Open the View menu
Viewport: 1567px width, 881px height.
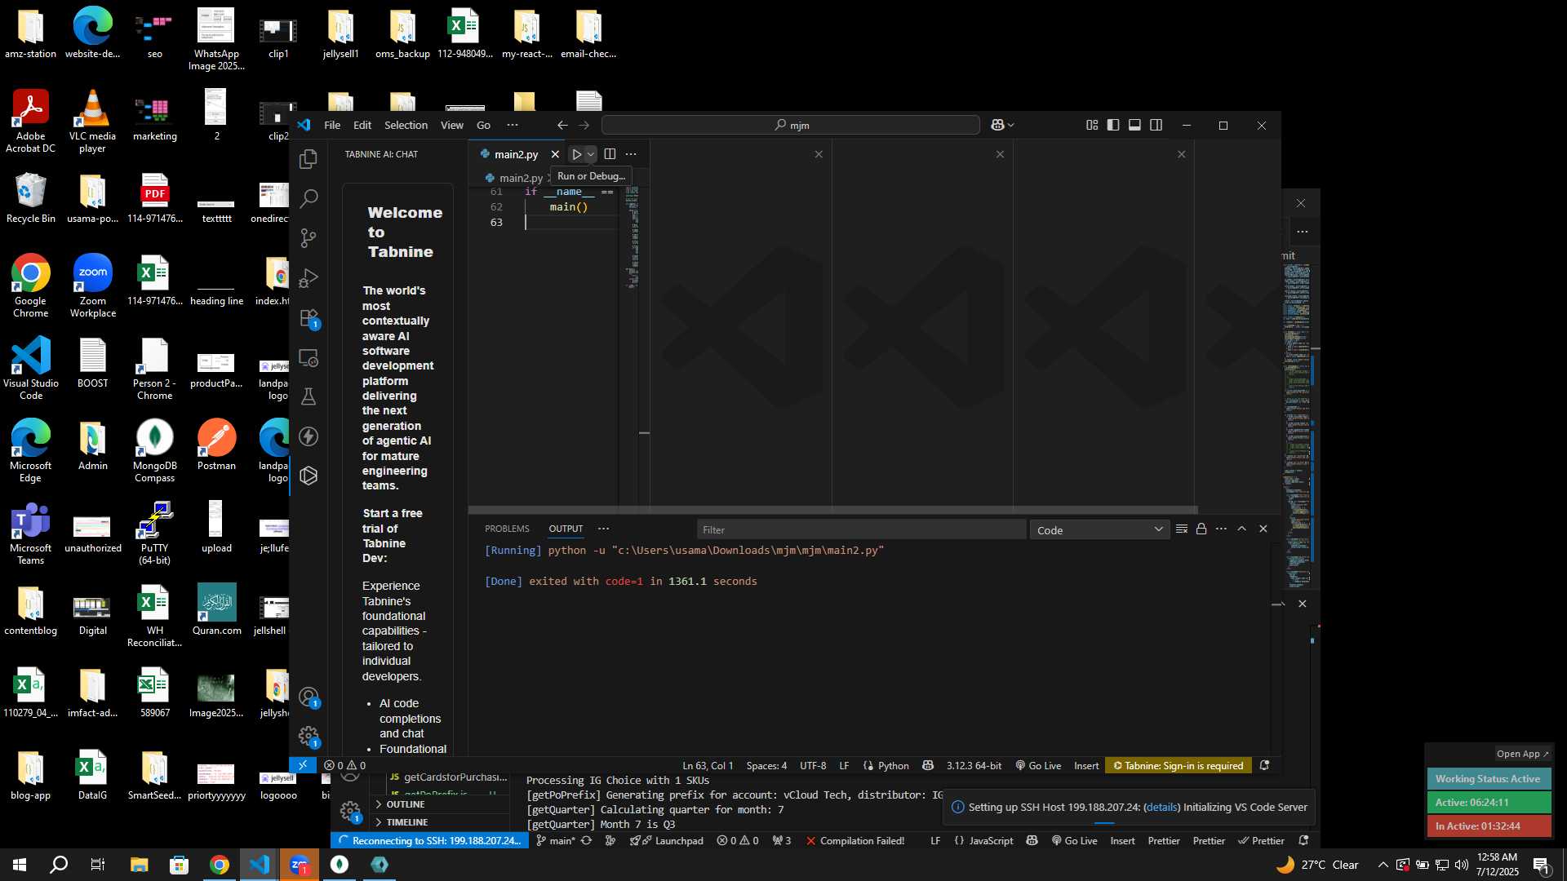pyautogui.click(x=451, y=125)
